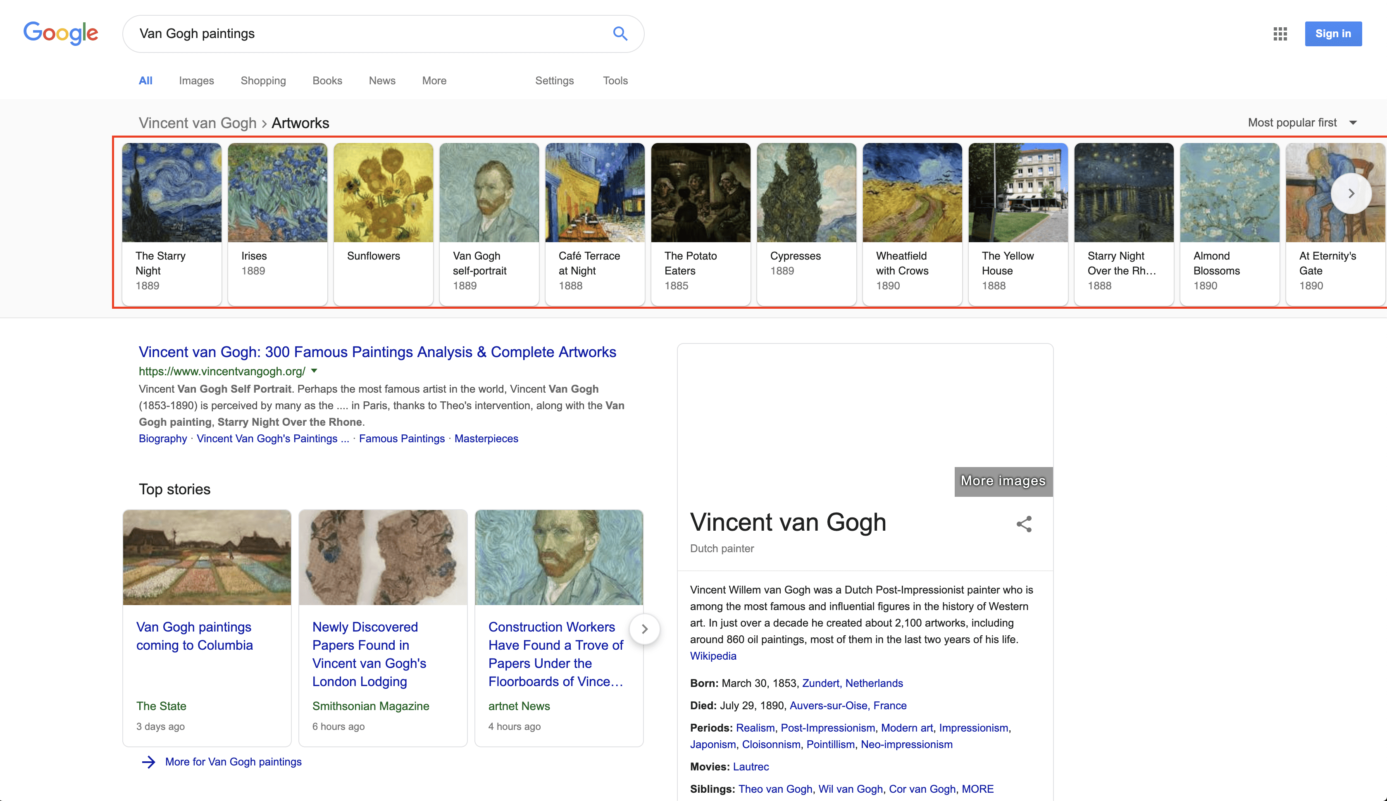This screenshot has height=801, width=1387.
Task: Click the tulip fields story image
Action: (207, 557)
